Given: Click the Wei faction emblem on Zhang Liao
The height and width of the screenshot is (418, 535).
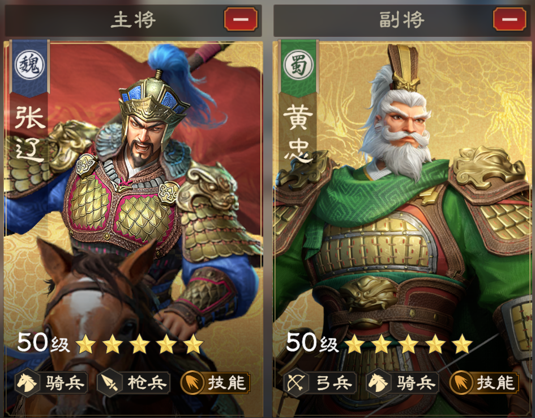Looking at the screenshot, I should (x=29, y=65).
